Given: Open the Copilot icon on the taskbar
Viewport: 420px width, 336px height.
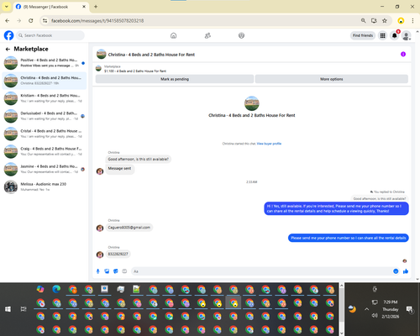Looking at the screenshot, I should (40, 289).
